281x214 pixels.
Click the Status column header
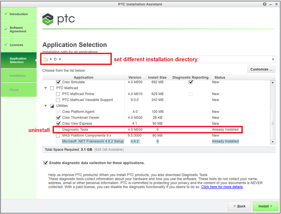point(220,78)
